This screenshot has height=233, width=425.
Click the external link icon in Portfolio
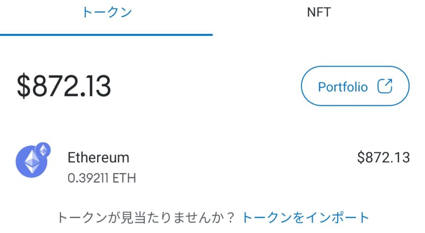pos(385,86)
